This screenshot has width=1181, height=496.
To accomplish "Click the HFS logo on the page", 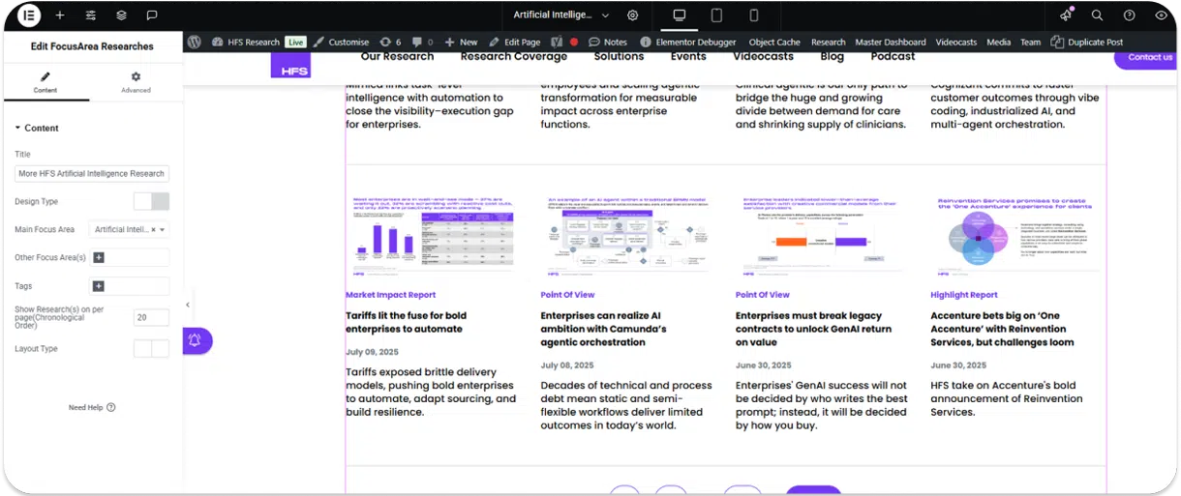I will (290, 65).
